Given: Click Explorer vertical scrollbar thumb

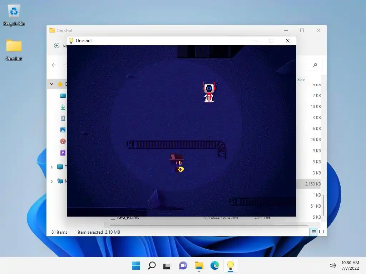Looking at the screenshot, I should 324,205.
